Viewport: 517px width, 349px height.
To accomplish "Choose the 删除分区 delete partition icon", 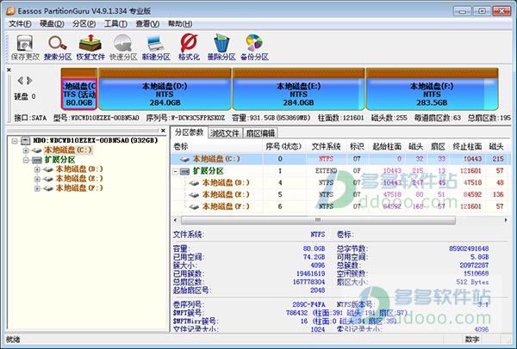I will point(221,47).
